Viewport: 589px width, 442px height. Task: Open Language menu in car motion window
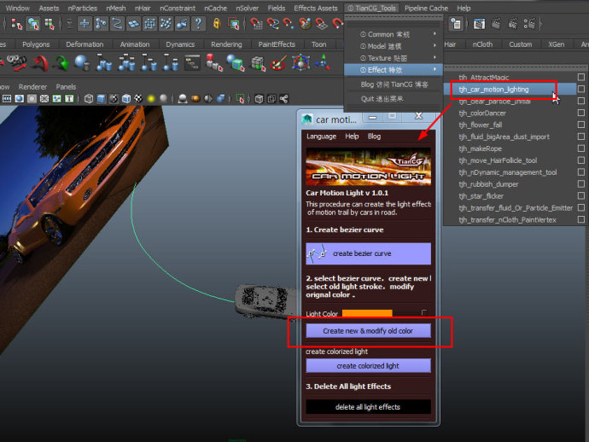click(x=321, y=137)
